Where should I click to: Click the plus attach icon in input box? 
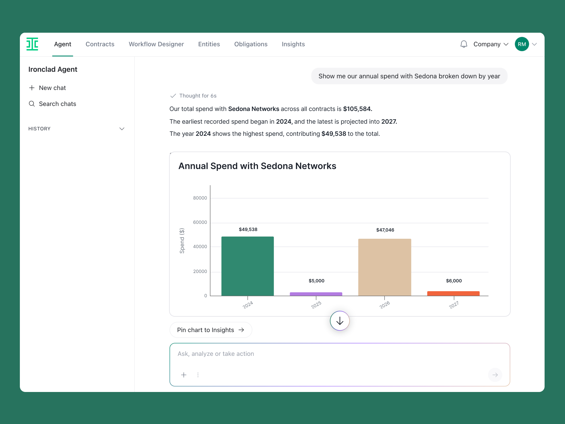184,375
